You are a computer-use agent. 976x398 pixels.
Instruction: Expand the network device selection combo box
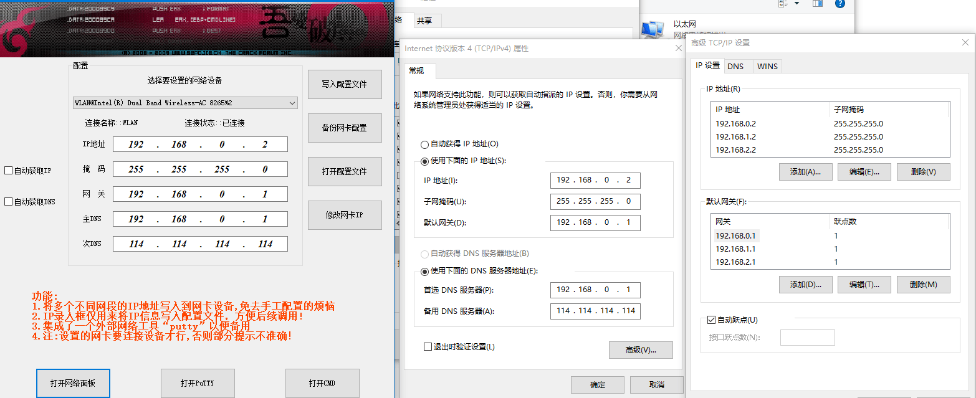pos(292,103)
